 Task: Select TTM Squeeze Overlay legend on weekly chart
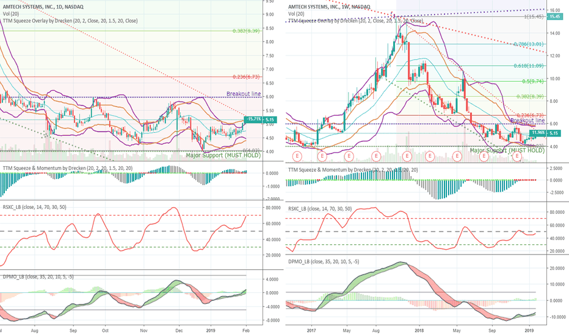point(355,21)
